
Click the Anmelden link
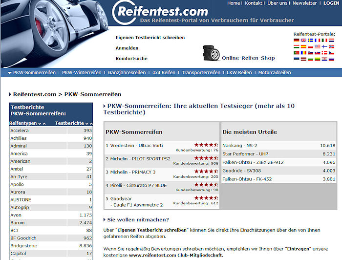pos(127,48)
